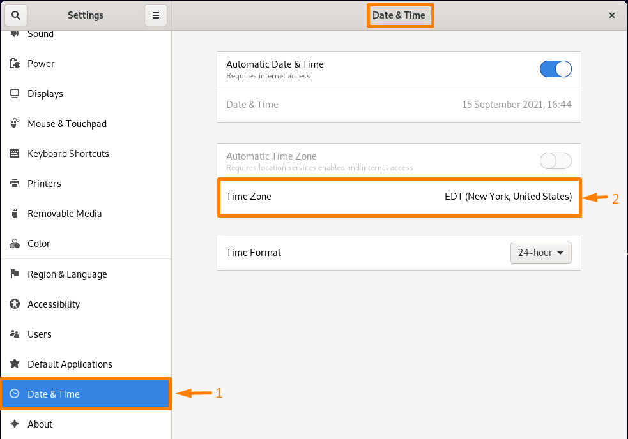Select the Displays monitor icon
This screenshot has width=628, height=439.
[14, 93]
